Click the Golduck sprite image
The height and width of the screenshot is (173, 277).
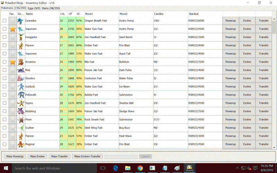(21, 86)
